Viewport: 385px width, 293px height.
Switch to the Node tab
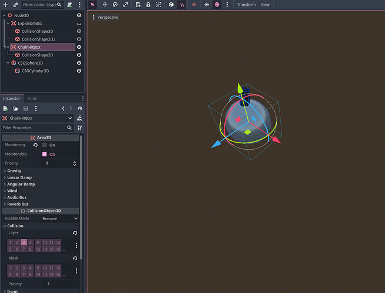(32, 99)
